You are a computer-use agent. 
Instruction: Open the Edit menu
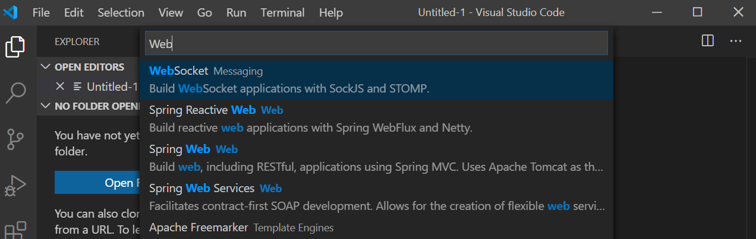point(74,12)
